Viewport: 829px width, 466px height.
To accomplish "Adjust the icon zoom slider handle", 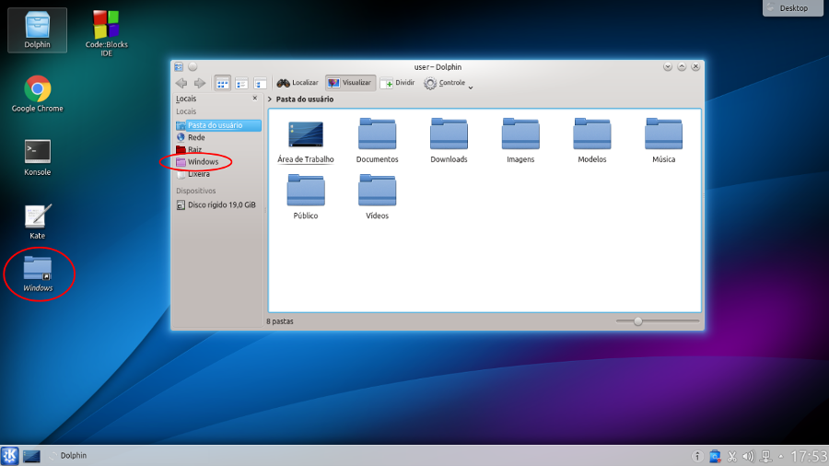I will pos(638,321).
